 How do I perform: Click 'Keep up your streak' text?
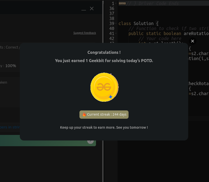coord(104,127)
